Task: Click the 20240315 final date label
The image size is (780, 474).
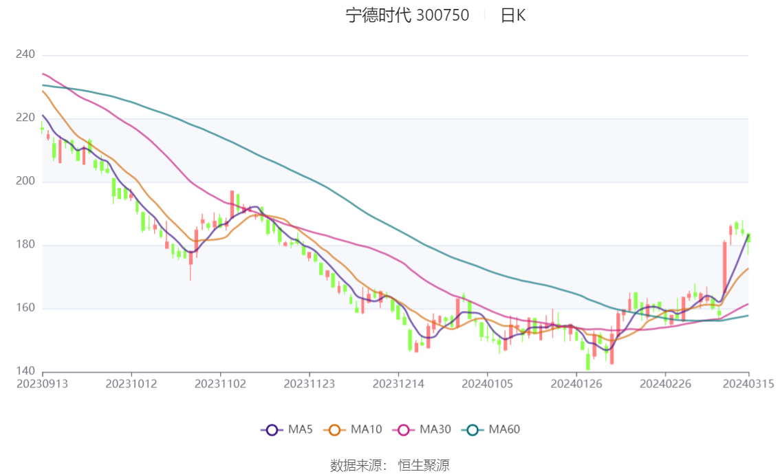Action: tap(748, 384)
